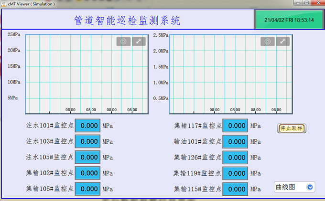
Task: Click the 集输105# pressure value box
Action: (x=87, y=189)
